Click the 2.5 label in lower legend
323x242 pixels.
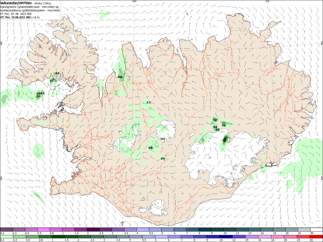[x=92, y=240]
